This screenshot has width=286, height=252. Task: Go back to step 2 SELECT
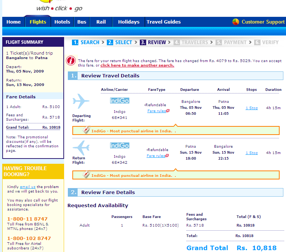coord(120,42)
